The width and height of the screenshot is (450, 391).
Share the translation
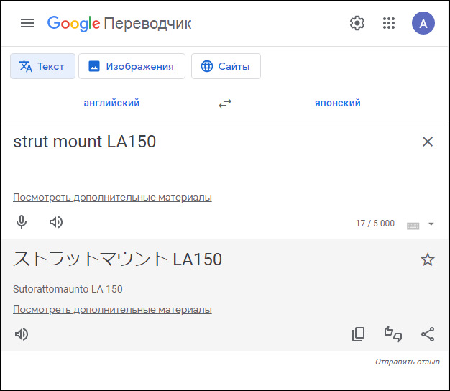point(428,334)
